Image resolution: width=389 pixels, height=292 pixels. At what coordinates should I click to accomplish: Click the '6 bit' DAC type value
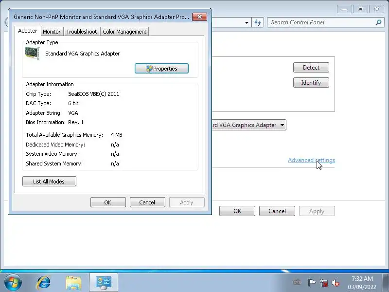[x=73, y=103]
